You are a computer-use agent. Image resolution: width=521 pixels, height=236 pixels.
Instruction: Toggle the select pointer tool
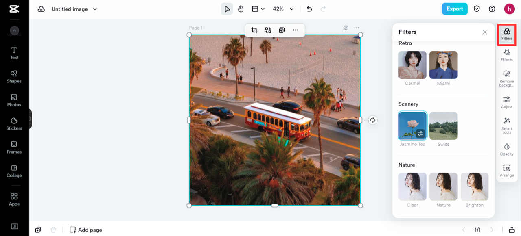point(227,9)
